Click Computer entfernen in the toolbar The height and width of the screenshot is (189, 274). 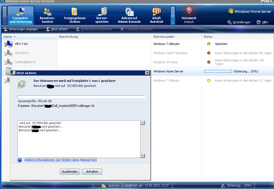(x=137, y=29)
